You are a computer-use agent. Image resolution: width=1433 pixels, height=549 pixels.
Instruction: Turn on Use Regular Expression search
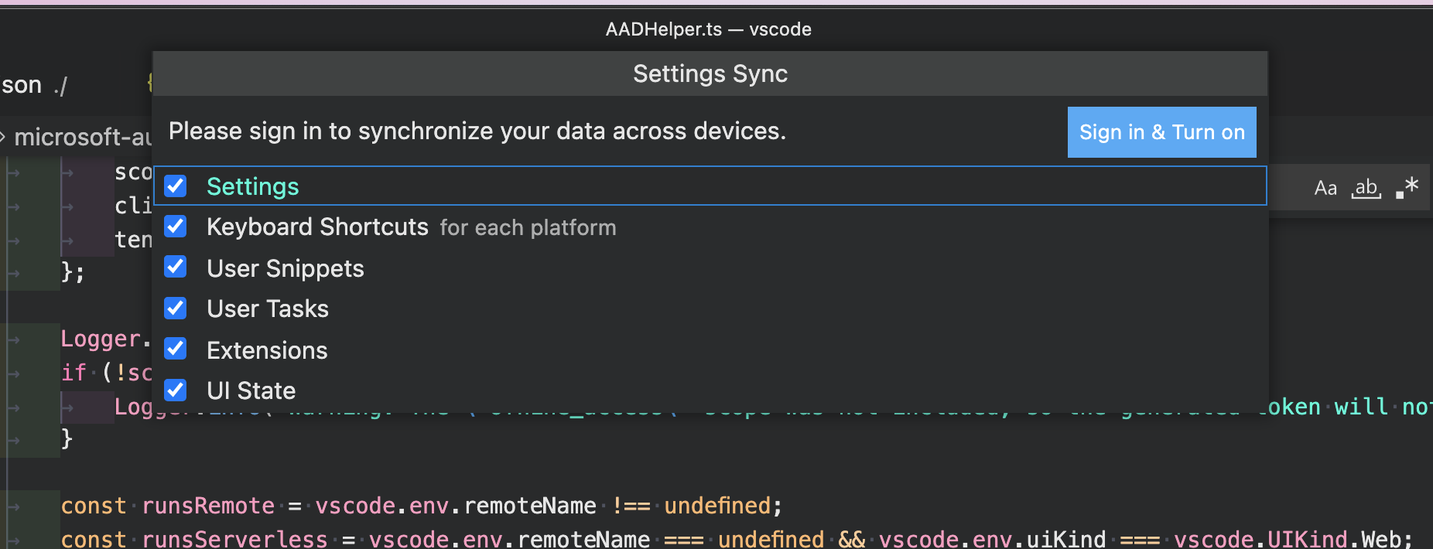(1408, 186)
